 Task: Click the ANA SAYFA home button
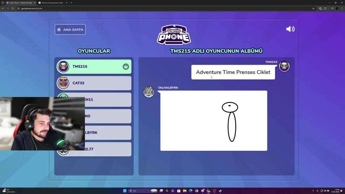point(70,30)
